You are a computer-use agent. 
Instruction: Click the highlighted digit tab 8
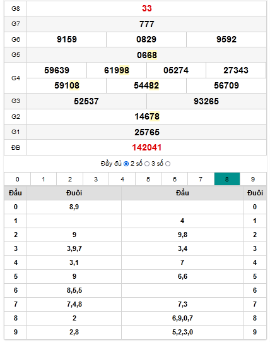[227, 179]
